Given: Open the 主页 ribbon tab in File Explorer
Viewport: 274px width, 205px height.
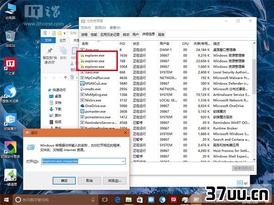Looking at the screenshot, I should tap(63, 40).
